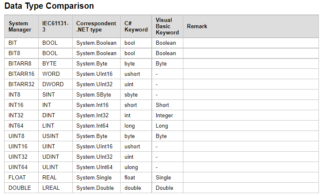
Task: Click 'BYTE' in the IEC61131-3 column
Action: tap(55, 64)
